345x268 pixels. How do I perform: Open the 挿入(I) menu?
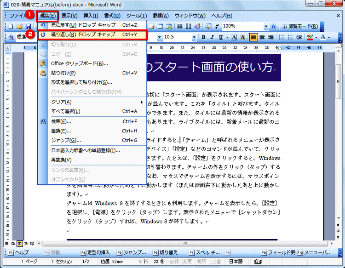[91, 16]
